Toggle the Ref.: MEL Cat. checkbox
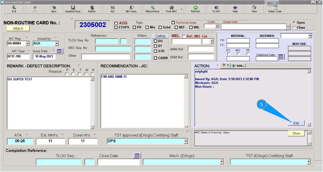Image resolution: width=323 pixels, height=172 pixels. click(184, 36)
